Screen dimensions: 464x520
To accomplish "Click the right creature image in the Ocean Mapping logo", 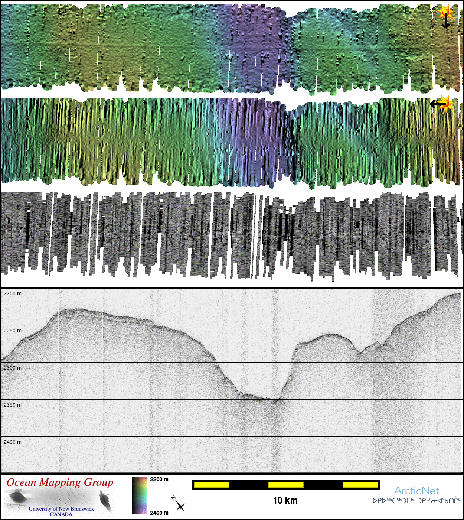I will [x=105, y=500].
